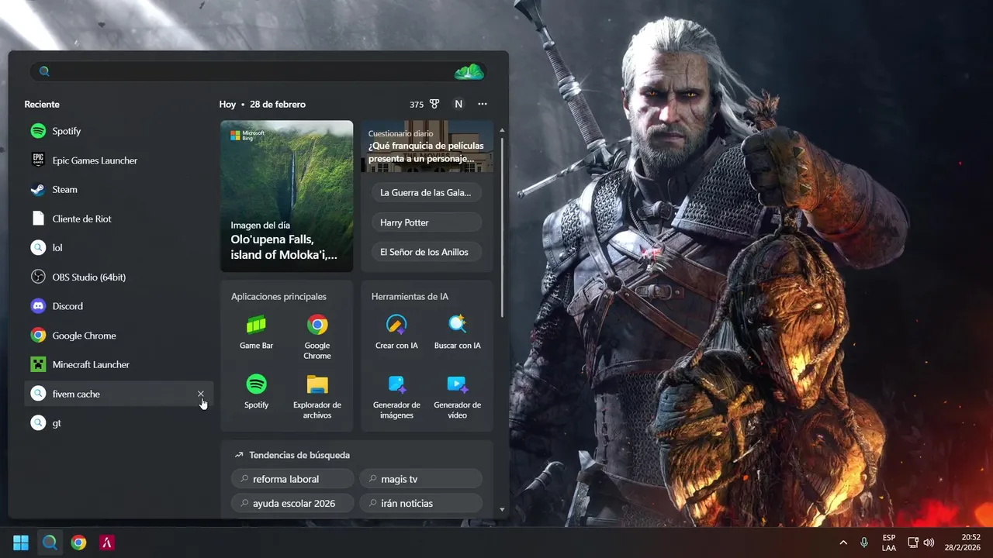Open OBS Studio (64bit) from recents
Viewport: 993px width, 558px height.
(x=119, y=277)
